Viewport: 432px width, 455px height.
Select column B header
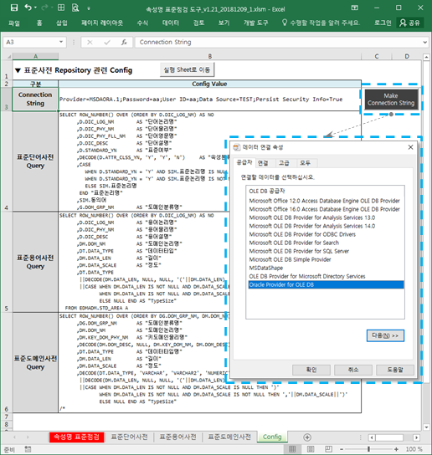click(x=210, y=56)
